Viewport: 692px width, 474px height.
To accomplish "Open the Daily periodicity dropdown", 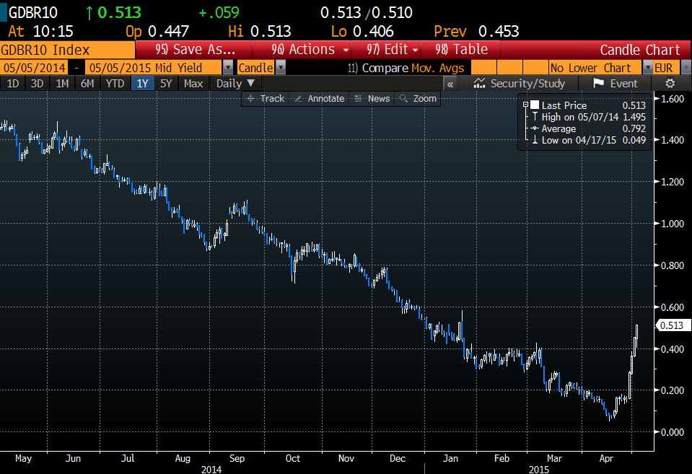I will [235, 83].
